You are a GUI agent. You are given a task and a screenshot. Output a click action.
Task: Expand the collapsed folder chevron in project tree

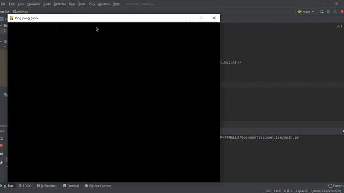tap(5, 31)
